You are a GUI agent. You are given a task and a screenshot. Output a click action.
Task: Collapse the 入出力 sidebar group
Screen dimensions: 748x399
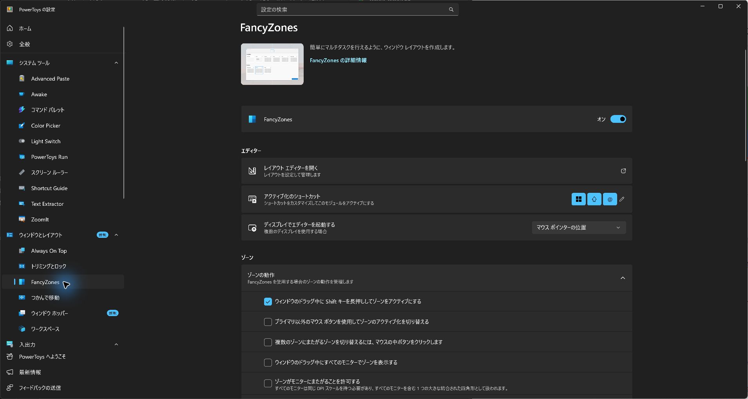tap(116, 345)
